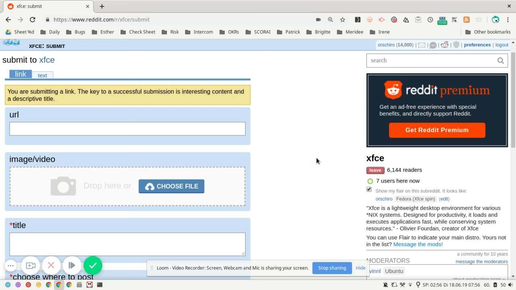Open the Esther bookmarks folder
Image resolution: width=516 pixels, height=290 pixels.
(103, 32)
